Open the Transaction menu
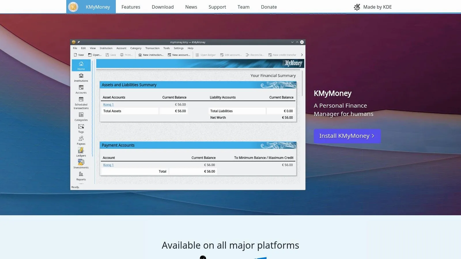Image resolution: width=461 pixels, height=259 pixels. pyautogui.click(x=152, y=48)
